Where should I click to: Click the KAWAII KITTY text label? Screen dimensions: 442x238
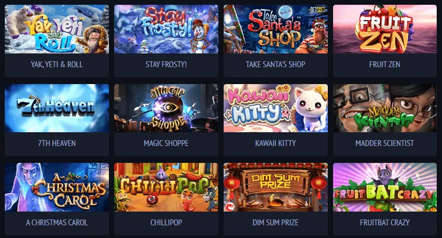pos(275,143)
